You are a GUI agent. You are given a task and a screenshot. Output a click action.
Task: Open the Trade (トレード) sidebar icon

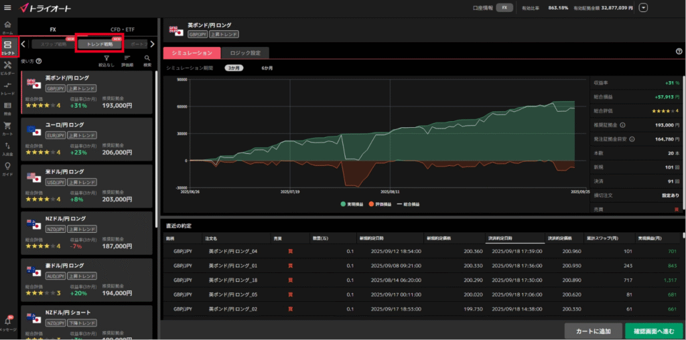(x=7, y=88)
